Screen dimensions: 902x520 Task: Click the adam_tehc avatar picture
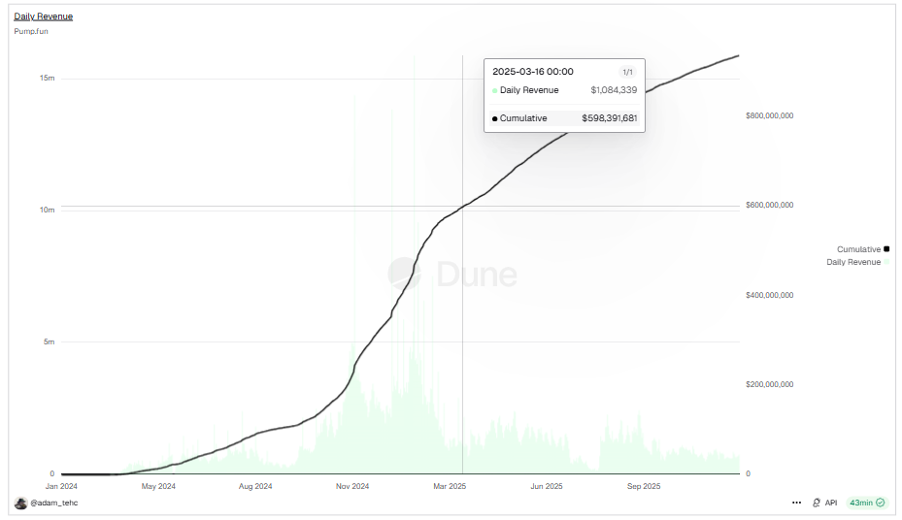pyautogui.click(x=21, y=503)
